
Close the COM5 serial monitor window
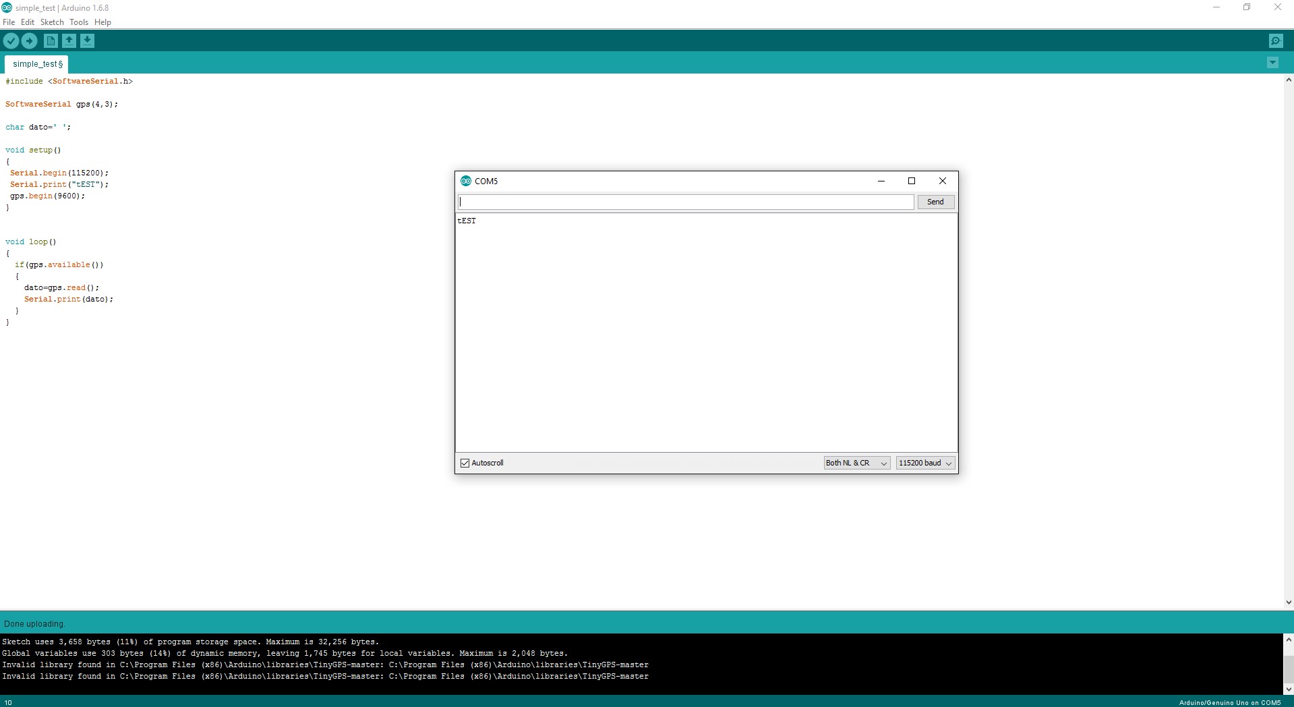click(943, 181)
